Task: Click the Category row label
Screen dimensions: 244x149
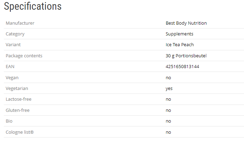Action: click(15, 34)
